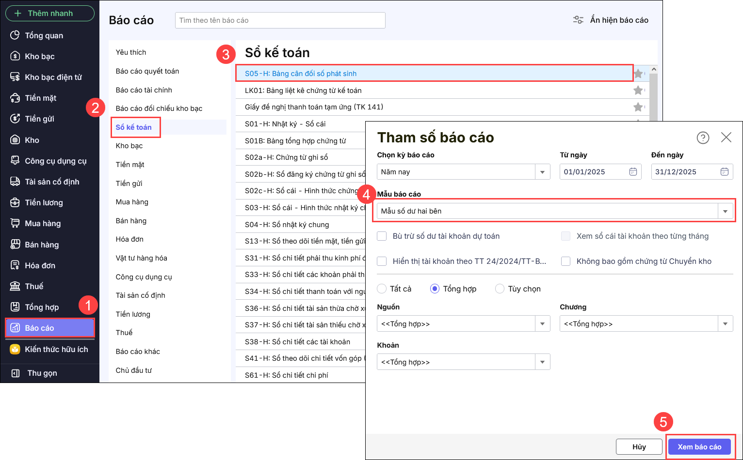The image size is (743, 460).
Task: Enable Bù trừ số dư tài khoản dự toán
Action: (382, 236)
